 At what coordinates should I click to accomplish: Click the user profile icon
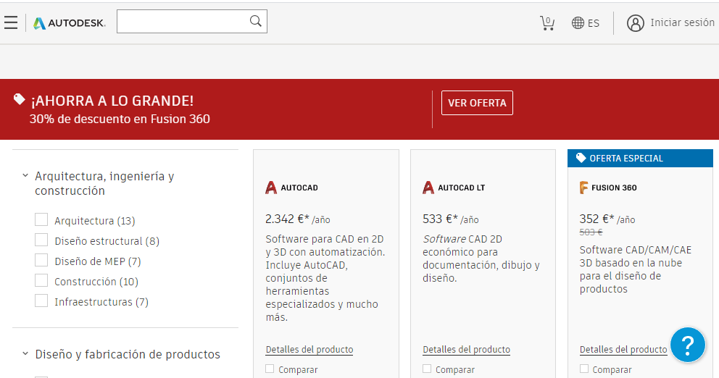coord(636,23)
